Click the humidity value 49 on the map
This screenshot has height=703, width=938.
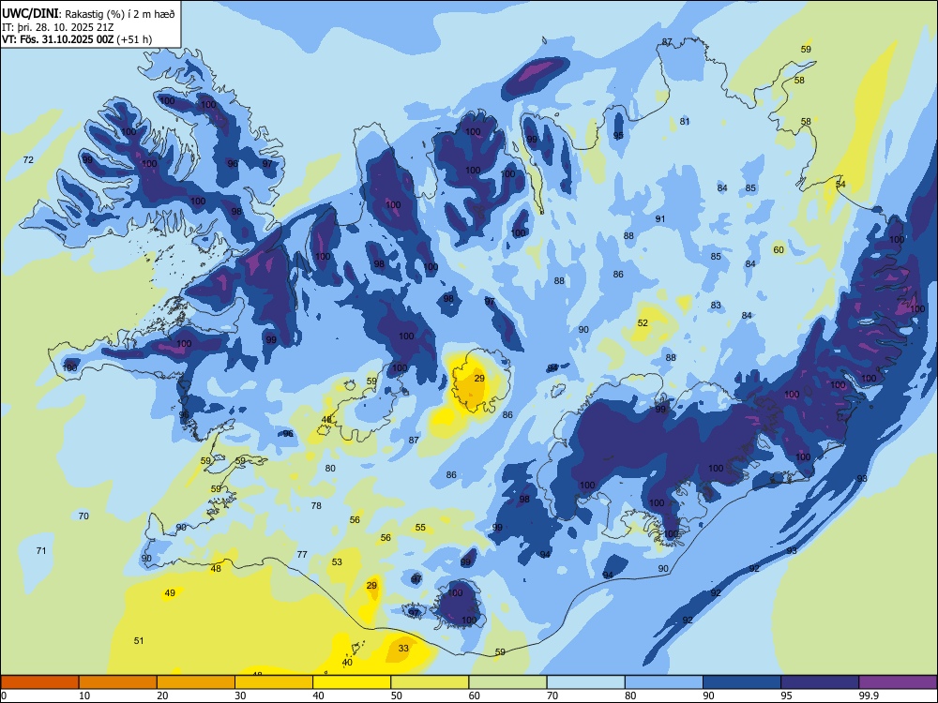coord(170,593)
